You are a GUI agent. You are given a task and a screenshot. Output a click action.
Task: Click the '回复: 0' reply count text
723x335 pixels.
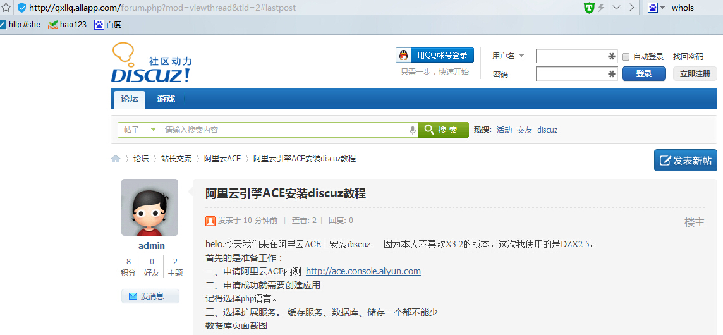341,221
